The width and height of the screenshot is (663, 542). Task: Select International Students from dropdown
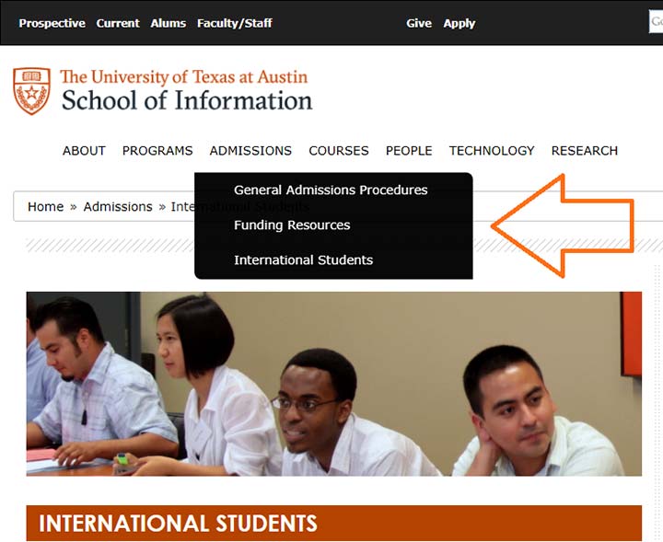[303, 259]
